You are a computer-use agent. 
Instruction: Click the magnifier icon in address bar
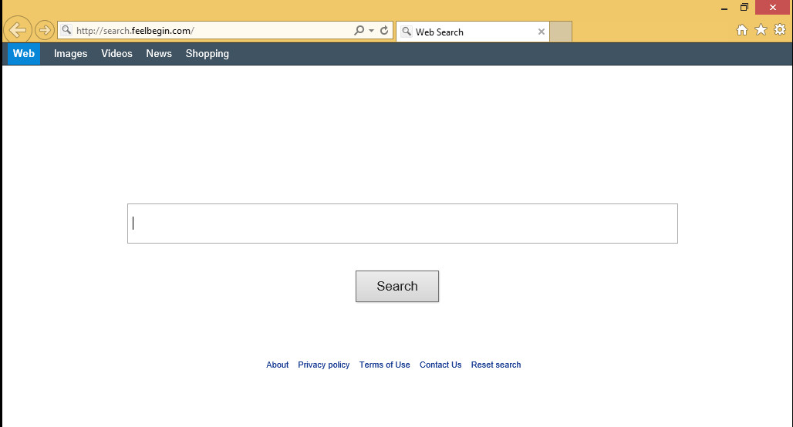pyautogui.click(x=66, y=30)
